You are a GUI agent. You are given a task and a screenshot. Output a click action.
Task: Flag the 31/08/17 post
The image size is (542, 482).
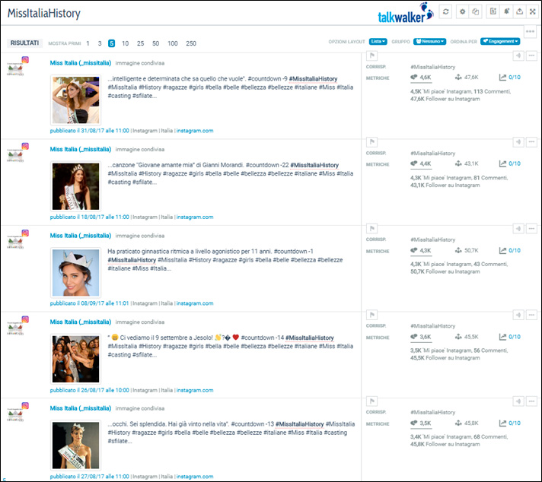[x=372, y=55]
